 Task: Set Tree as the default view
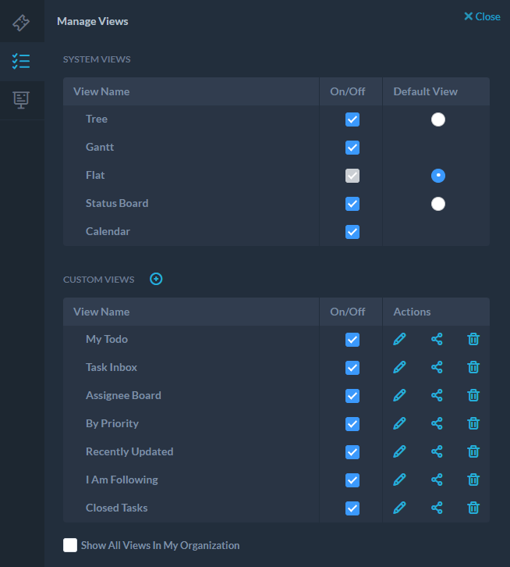[438, 119]
